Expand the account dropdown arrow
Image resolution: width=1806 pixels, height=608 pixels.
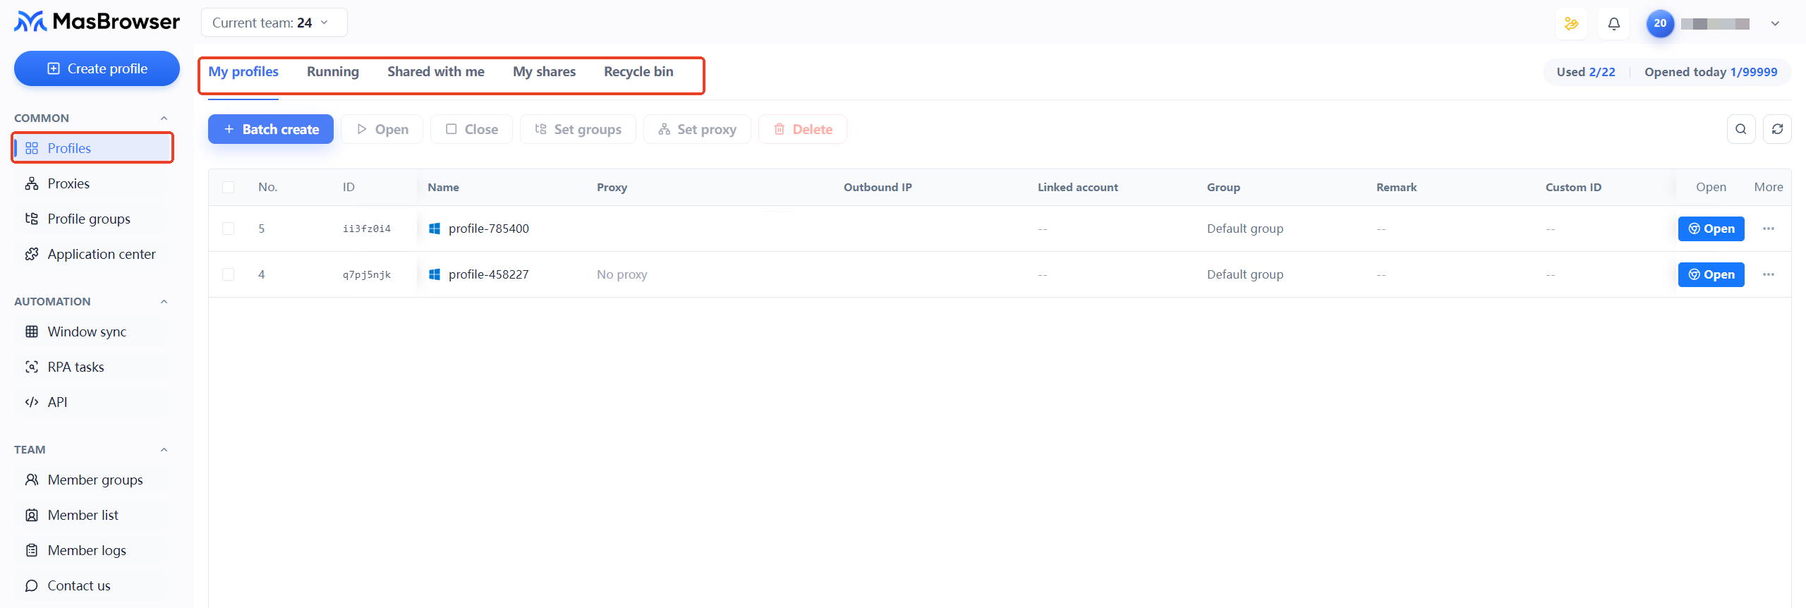pos(1775,23)
